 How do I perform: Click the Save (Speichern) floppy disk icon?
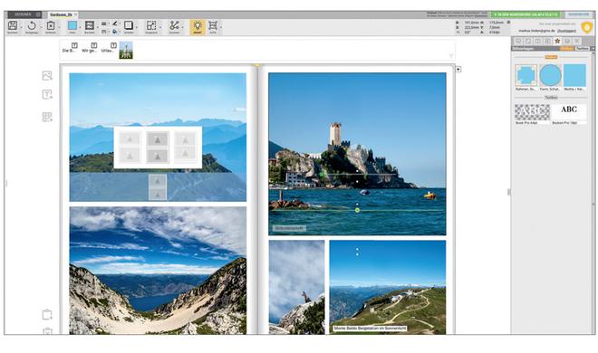[x=13, y=25]
